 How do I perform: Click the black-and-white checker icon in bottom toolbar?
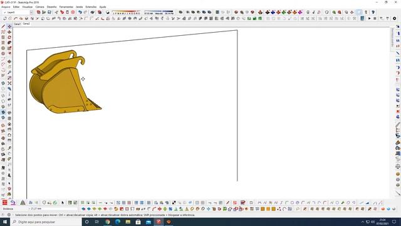coord(174,203)
